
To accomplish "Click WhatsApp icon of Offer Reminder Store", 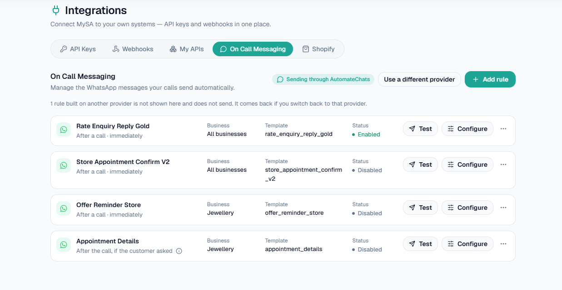I will pos(64,208).
